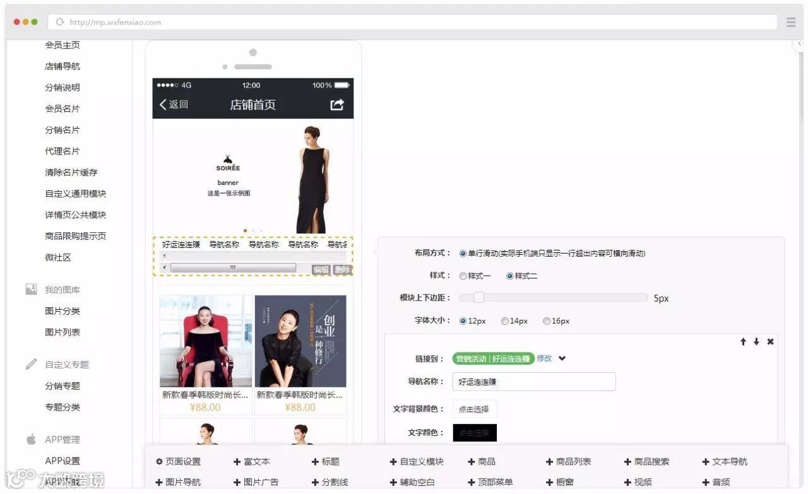Open 详情页公共模块 in the sidebar
This screenshot has height=494, width=808.
tap(76, 215)
